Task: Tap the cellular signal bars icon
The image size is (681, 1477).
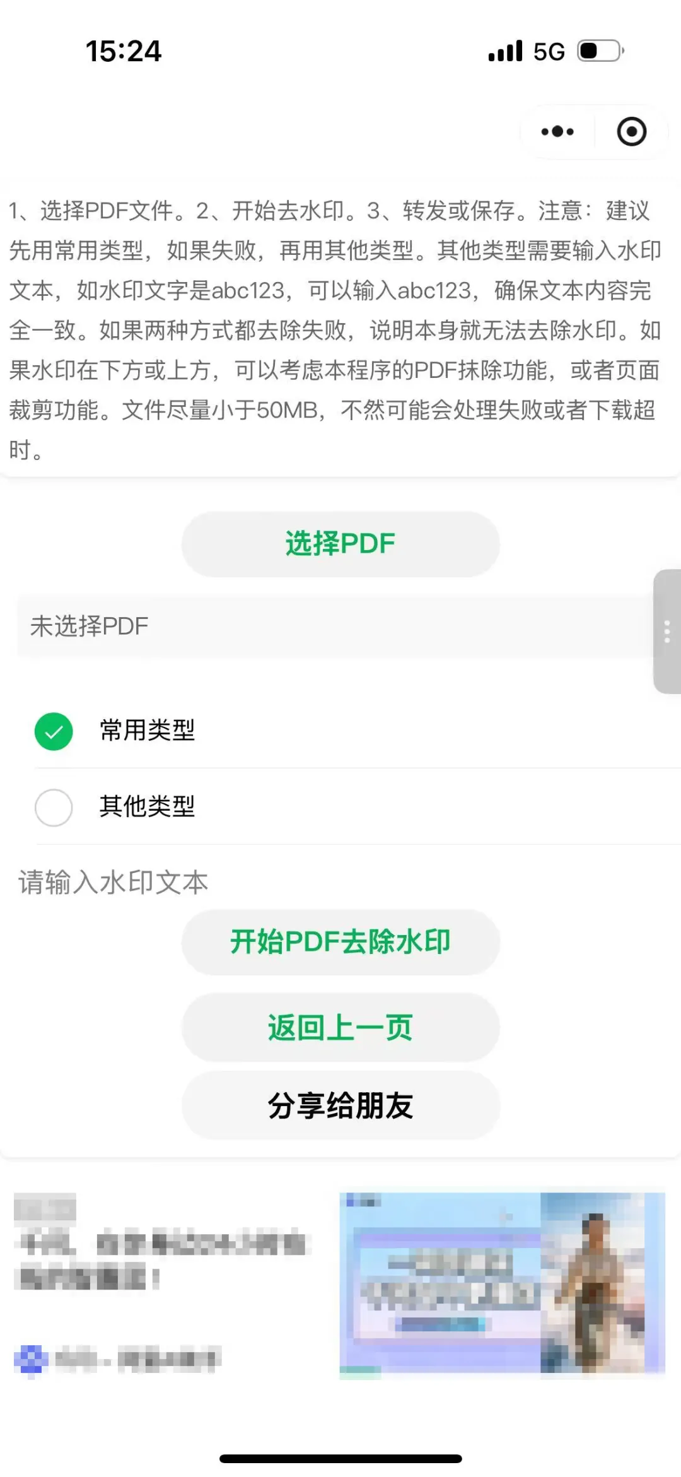Action: click(506, 51)
